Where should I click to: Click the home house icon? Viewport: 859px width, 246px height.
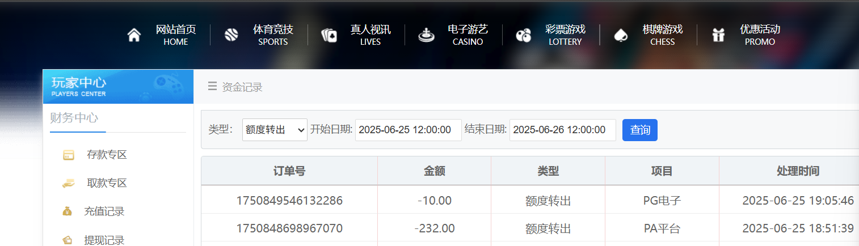coord(134,35)
